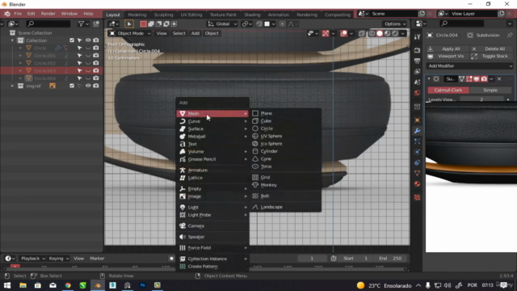Click the Toggle Stack button
517x291 pixels.
click(492, 56)
